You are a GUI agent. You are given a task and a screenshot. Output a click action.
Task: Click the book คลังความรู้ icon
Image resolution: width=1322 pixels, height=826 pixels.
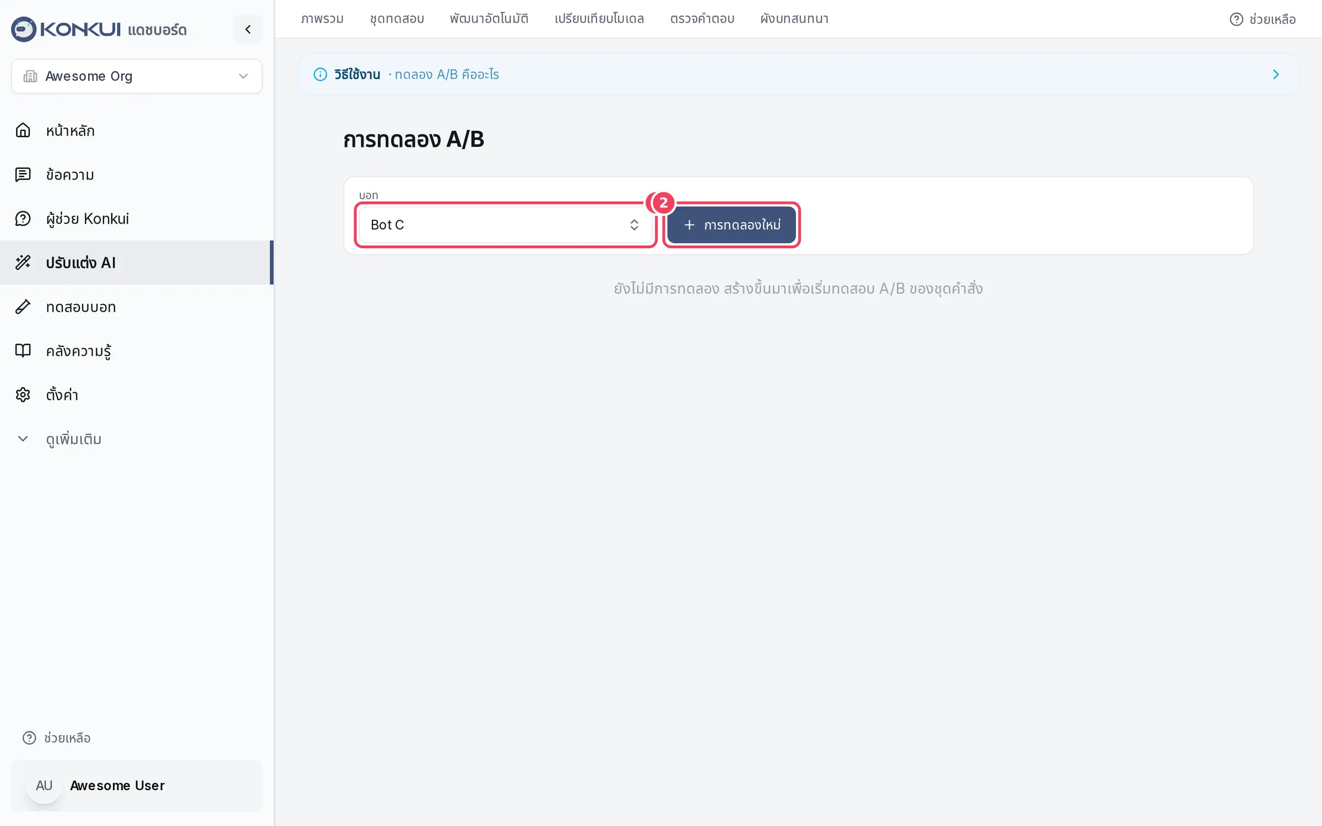click(x=23, y=351)
